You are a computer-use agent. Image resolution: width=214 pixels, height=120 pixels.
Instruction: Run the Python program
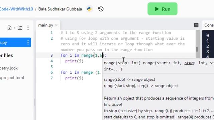tap(163, 9)
